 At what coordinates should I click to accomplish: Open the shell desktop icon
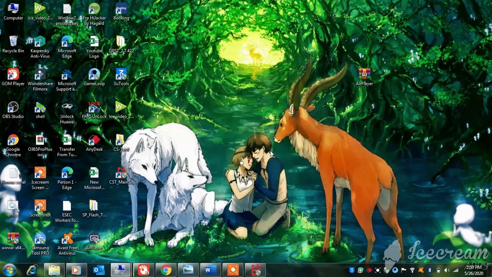[40, 110]
